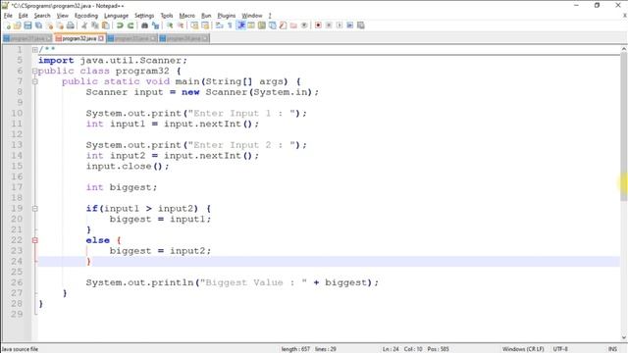Click the scrollbar up arrow

pos(624,49)
